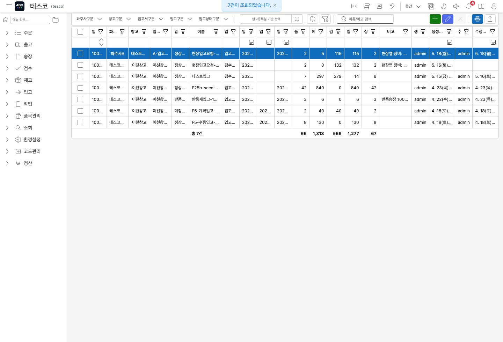The width and height of the screenshot is (503, 342).
Task: Click the 메뉴 검색 search field
Action: [30, 20]
